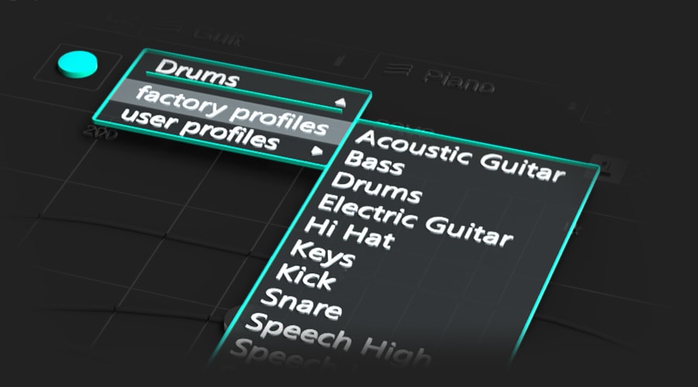Click the partially hidden last Speech entry
Image resolution: width=698 pixels, height=387 pixels.
click(285, 355)
